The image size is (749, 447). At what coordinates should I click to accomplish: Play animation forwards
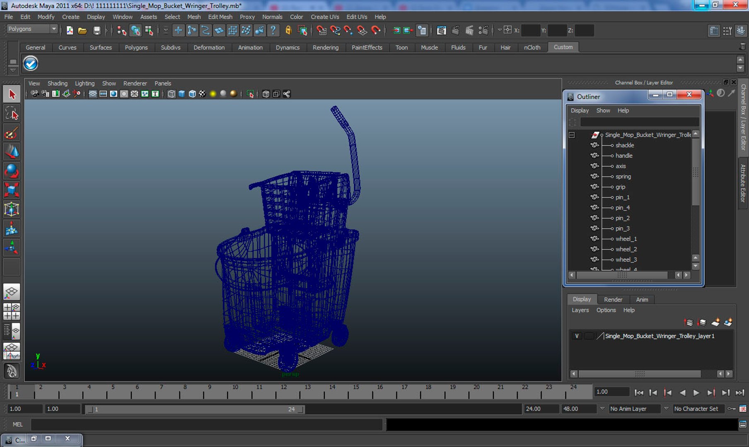696,392
